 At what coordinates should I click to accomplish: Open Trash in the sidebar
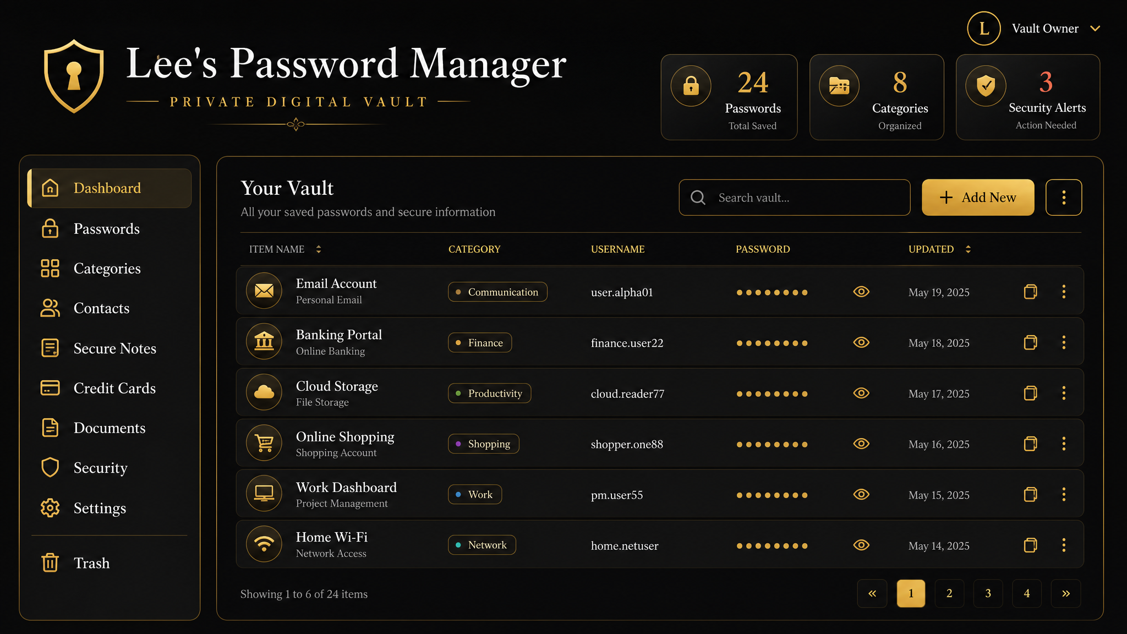pos(110,563)
